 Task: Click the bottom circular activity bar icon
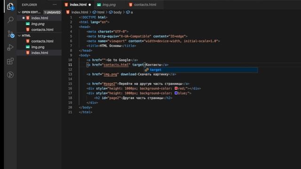click(10, 75)
